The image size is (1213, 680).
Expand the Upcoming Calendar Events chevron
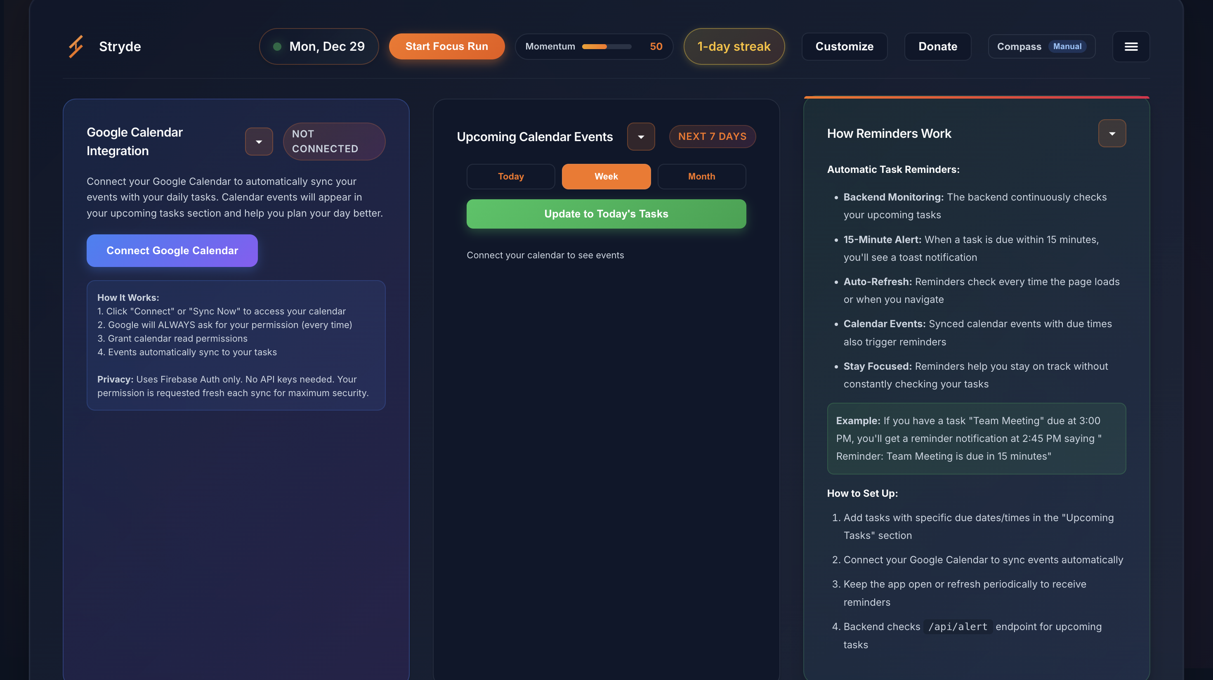pyautogui.click(x=641, y=137)
